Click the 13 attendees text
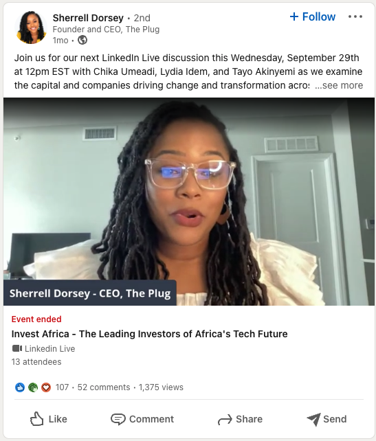This screenshot has width=376, height=441. point(36,362)
